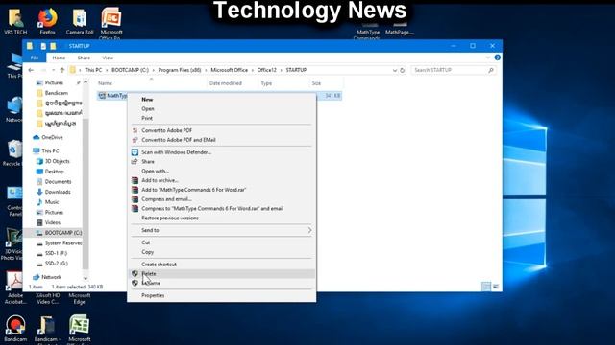Open the VRS TECH desktop folder

[x=15, y=21]
